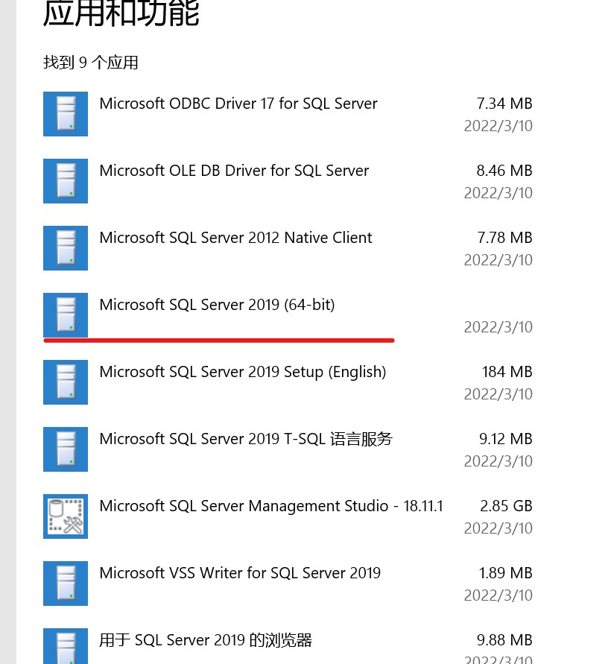Select Microsoft SQL Server Management Studio - 18.11.1
Image resolution: width=611 pixels, height=664 pixels.
point(271,506)
